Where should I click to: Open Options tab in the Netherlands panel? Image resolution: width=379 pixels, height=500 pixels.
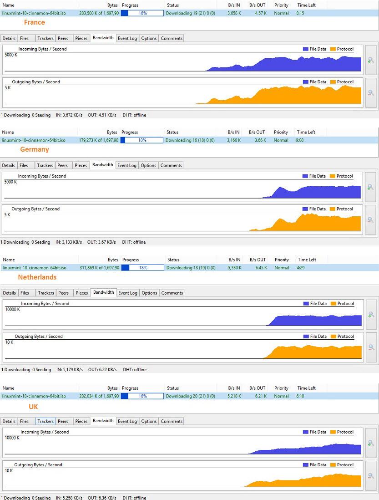(x=149, y=293)
